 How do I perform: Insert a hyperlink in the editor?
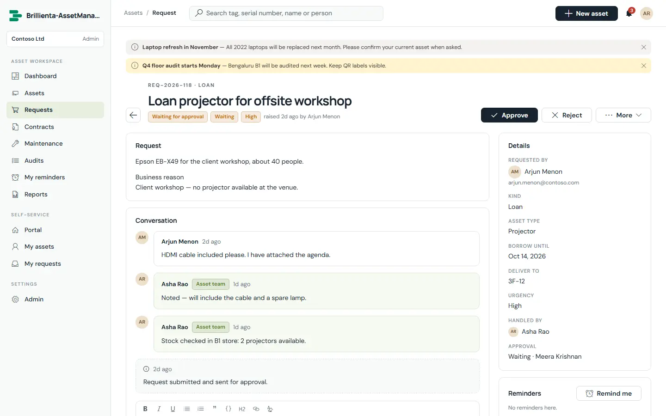click(256, 409)
